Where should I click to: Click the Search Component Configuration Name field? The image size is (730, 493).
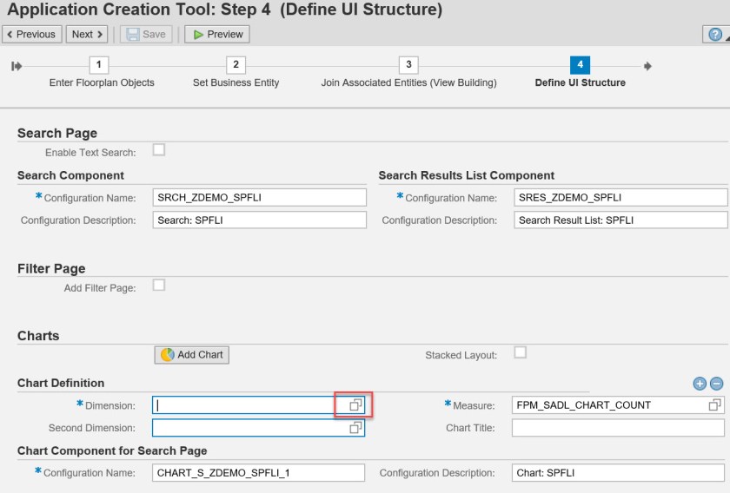(259, 197)
